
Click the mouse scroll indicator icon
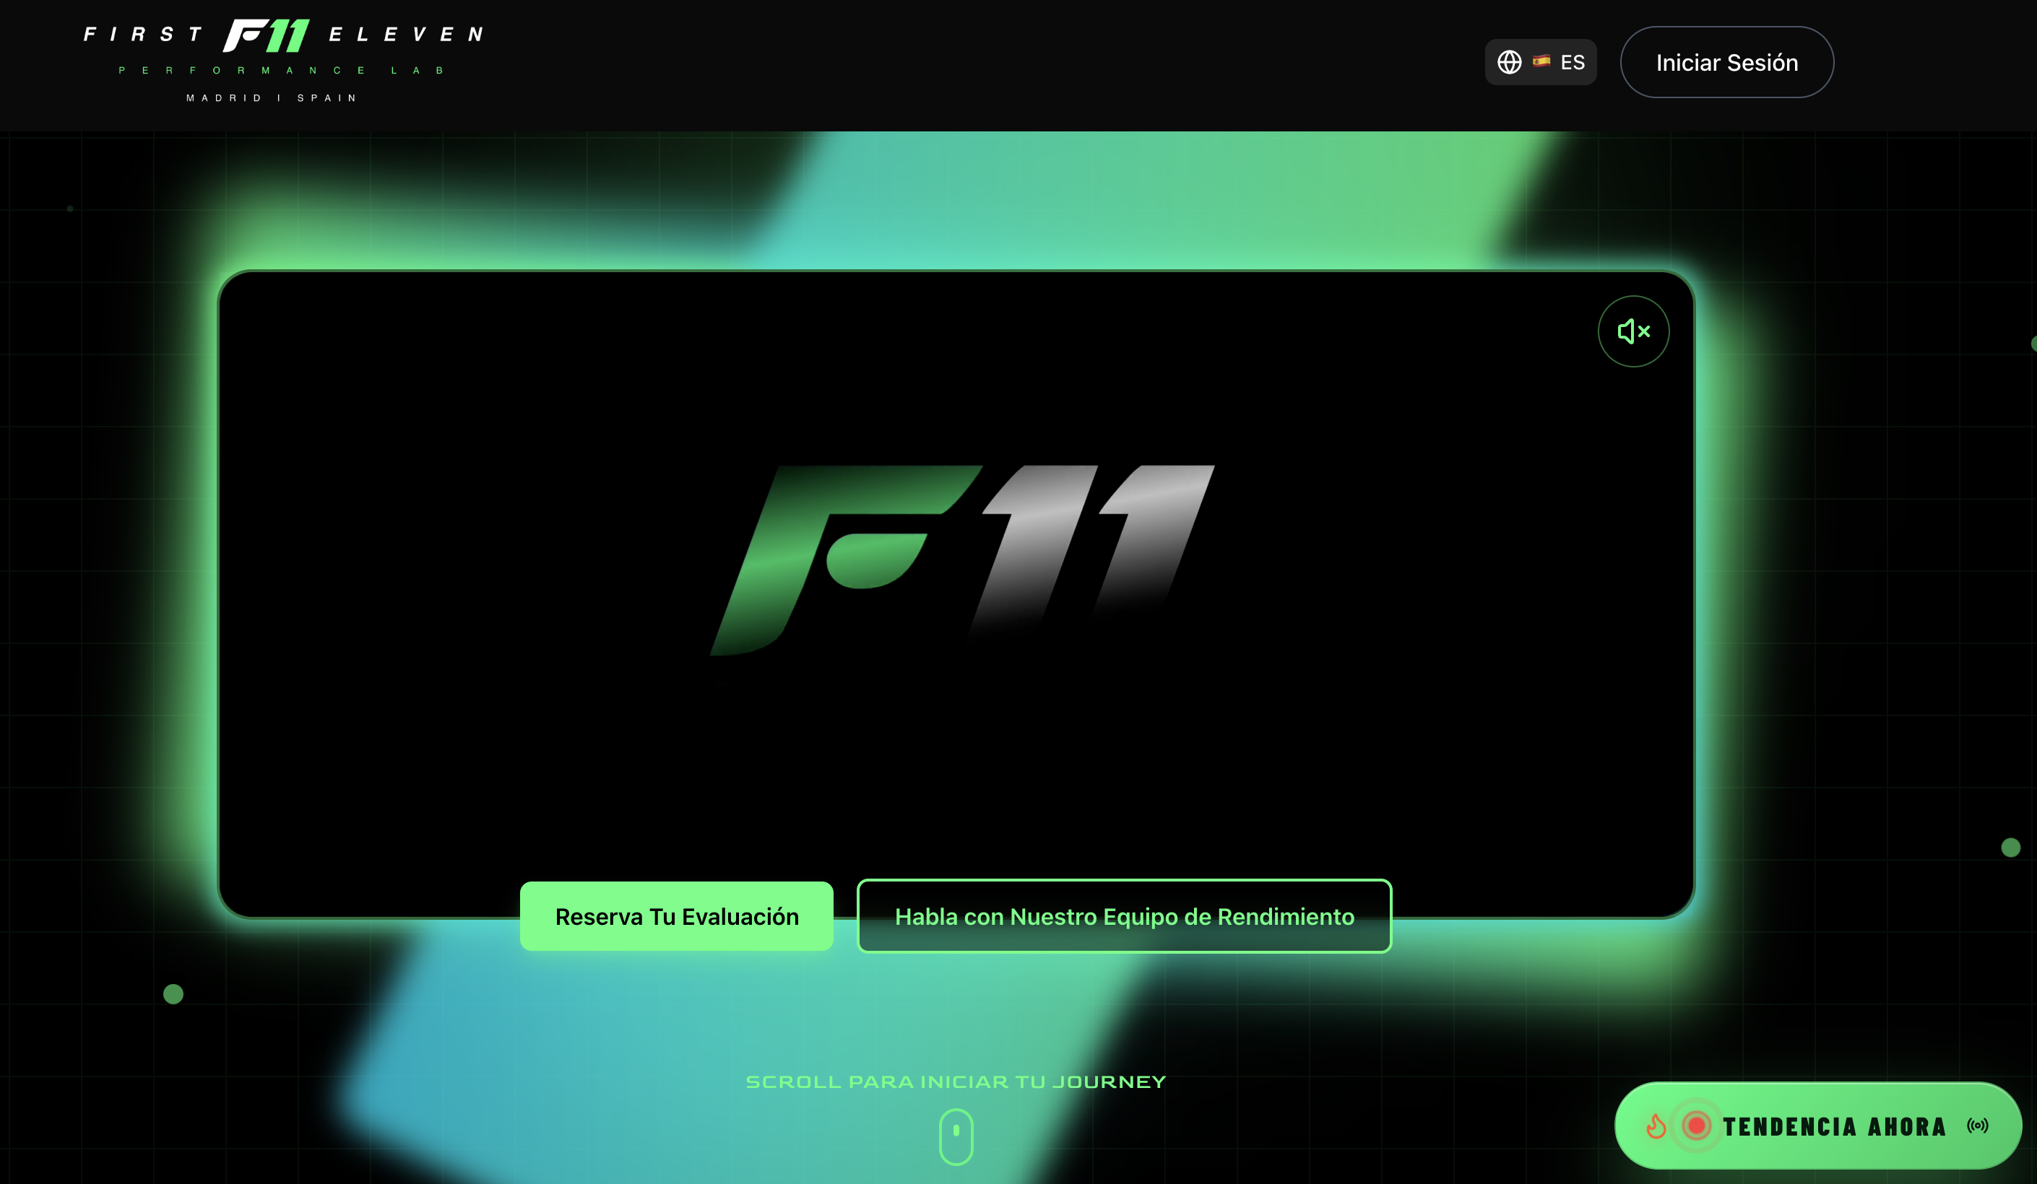point(956,1136)
